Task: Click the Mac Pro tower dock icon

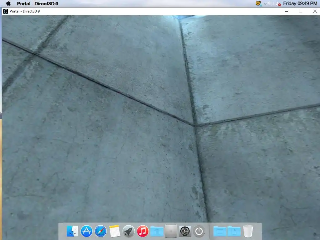Action: click(x=171, y=231)
